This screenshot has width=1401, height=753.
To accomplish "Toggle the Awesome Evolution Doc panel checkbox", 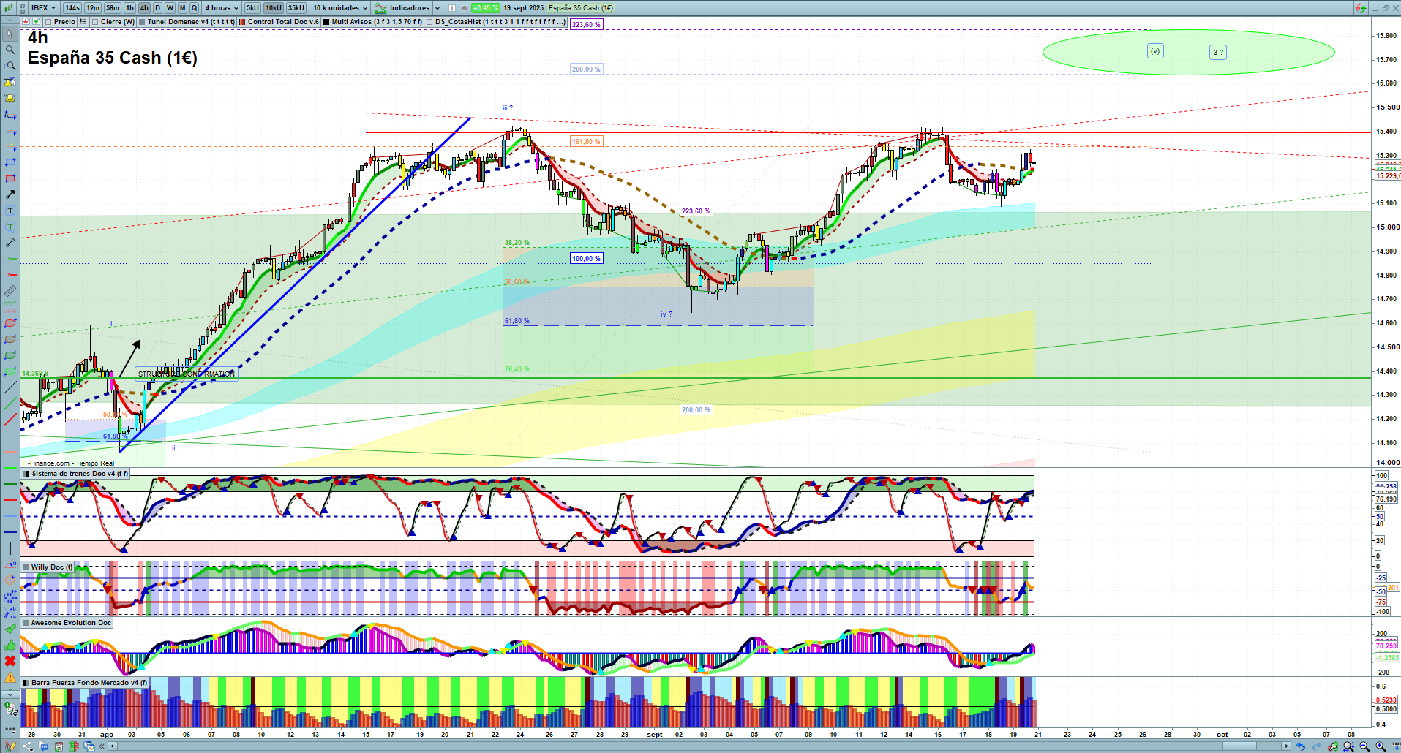I will [x=26, y=623].
